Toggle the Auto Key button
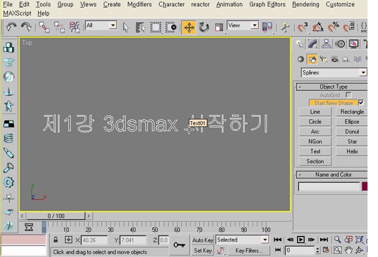 click(x=203, y=240)
